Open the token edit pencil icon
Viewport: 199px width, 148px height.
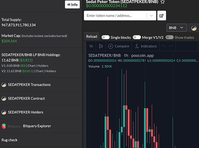(x=162, y=16)
